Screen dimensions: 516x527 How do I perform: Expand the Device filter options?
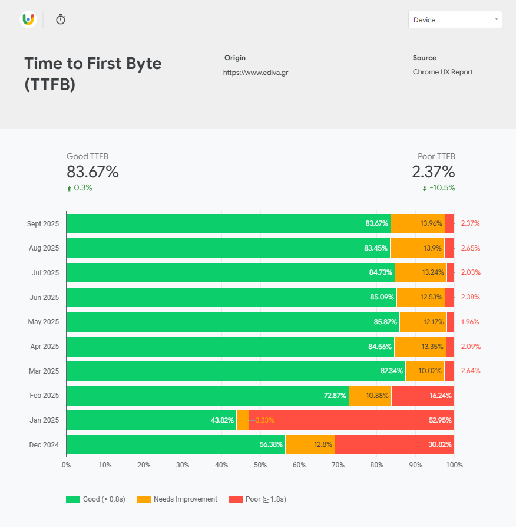[x=455, y=19]
